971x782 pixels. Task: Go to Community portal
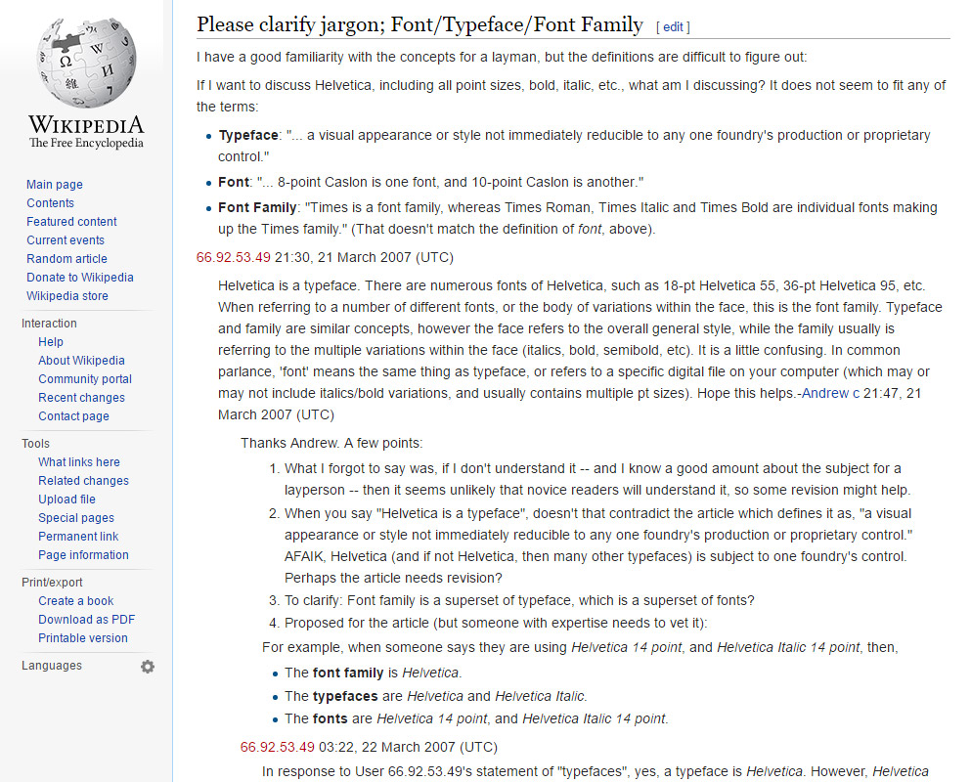(x=85, y=379)
